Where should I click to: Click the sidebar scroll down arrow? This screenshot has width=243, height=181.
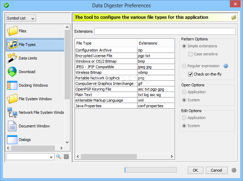[x=67, y=142]
